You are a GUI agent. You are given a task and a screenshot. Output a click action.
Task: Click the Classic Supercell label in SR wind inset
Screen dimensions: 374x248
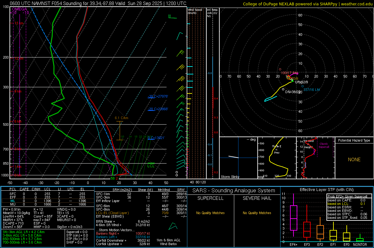pyautogui.click(x=324, y=145)
